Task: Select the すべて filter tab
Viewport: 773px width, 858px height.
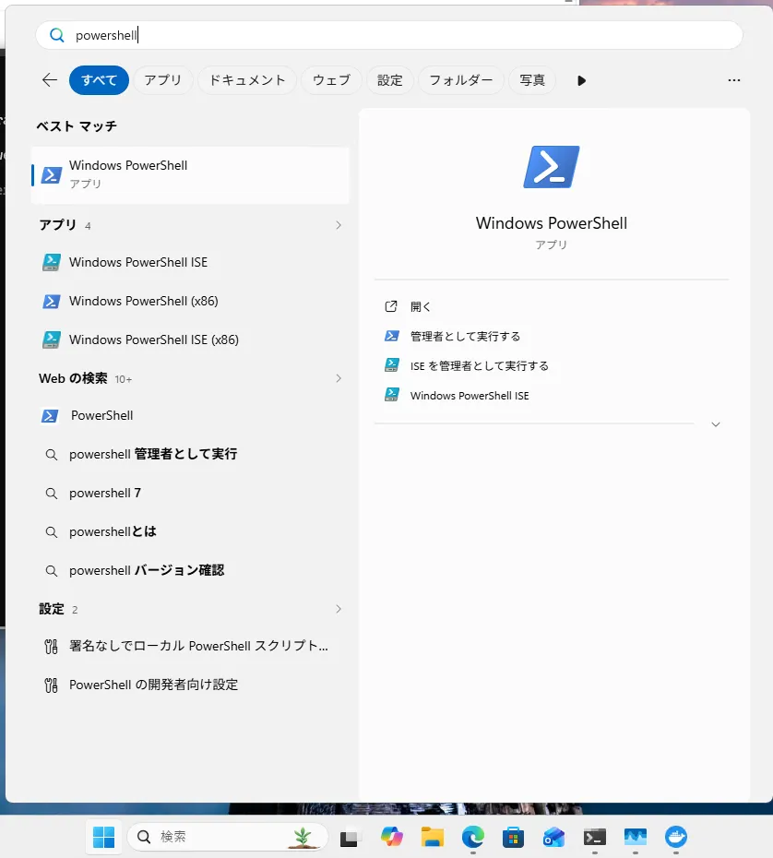Action: pyautogui.click(x=99, y=80)
